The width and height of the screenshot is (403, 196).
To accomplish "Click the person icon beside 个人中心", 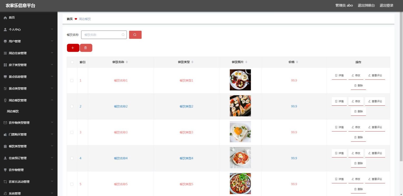I will click(5, 30).
